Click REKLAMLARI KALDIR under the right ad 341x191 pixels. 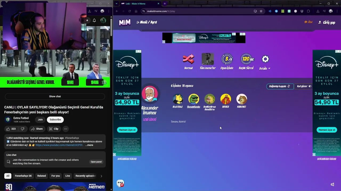(x=327, y=159)
